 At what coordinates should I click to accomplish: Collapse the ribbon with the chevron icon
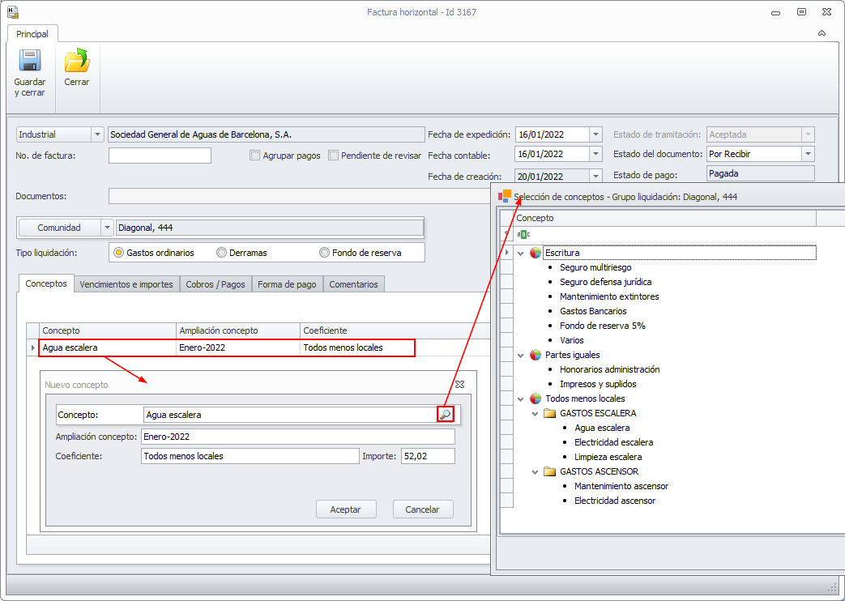click(x=822, y=34)
